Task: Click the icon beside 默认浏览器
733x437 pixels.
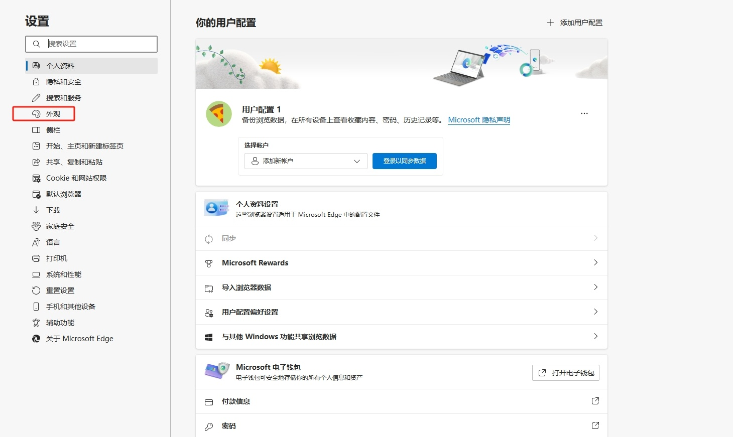Action: pyautogui.click(x=36, y=194)
